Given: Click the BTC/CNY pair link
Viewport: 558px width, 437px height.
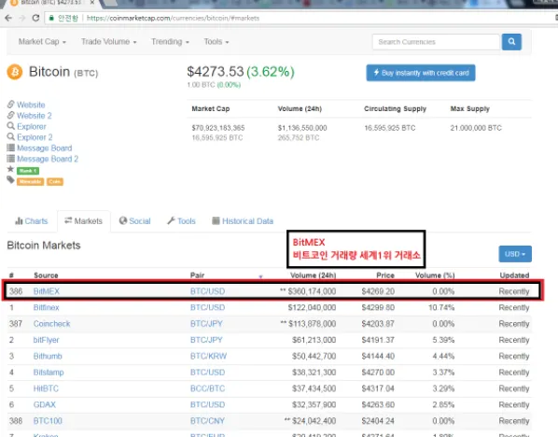Looking at the screenshot, I should (x=207, y=421).
